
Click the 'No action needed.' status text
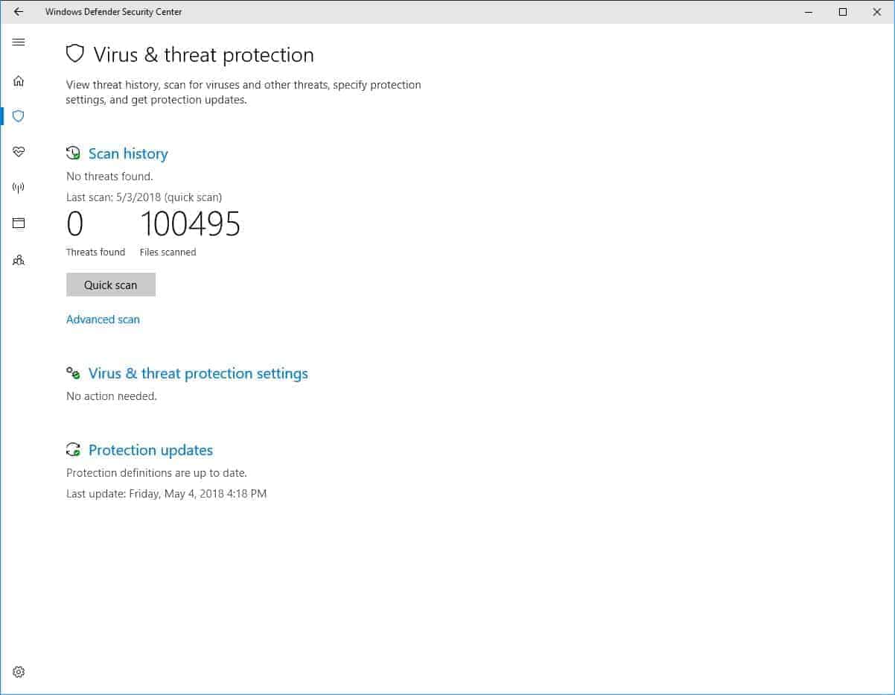[112, 396]
